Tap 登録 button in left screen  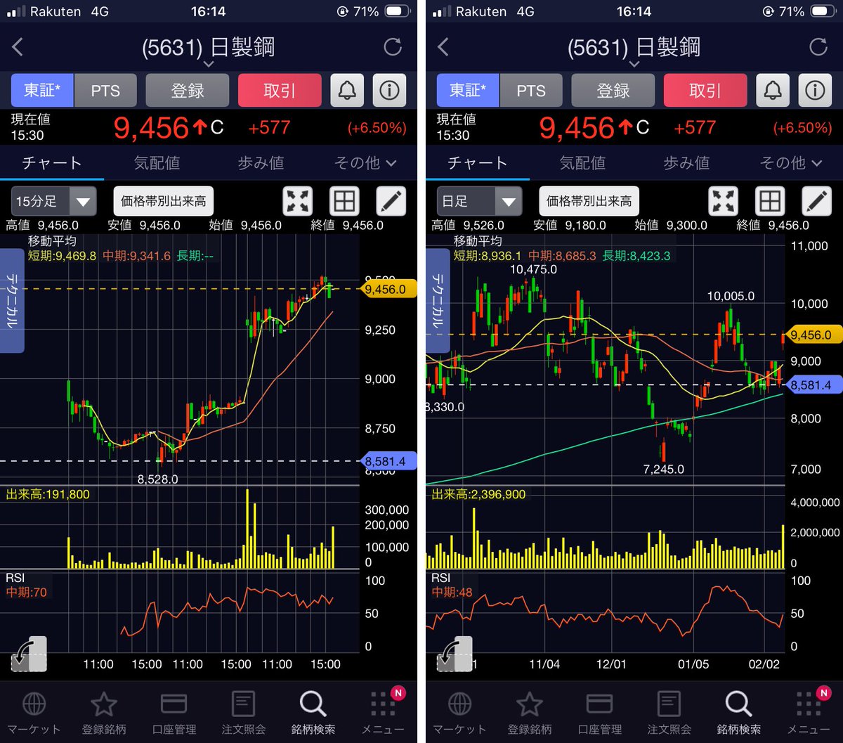[188, 90]
